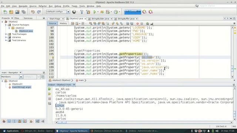
Task: Switch to the StringBuilder.java tab
Action: pyautogui.click(x=100, y=19)
